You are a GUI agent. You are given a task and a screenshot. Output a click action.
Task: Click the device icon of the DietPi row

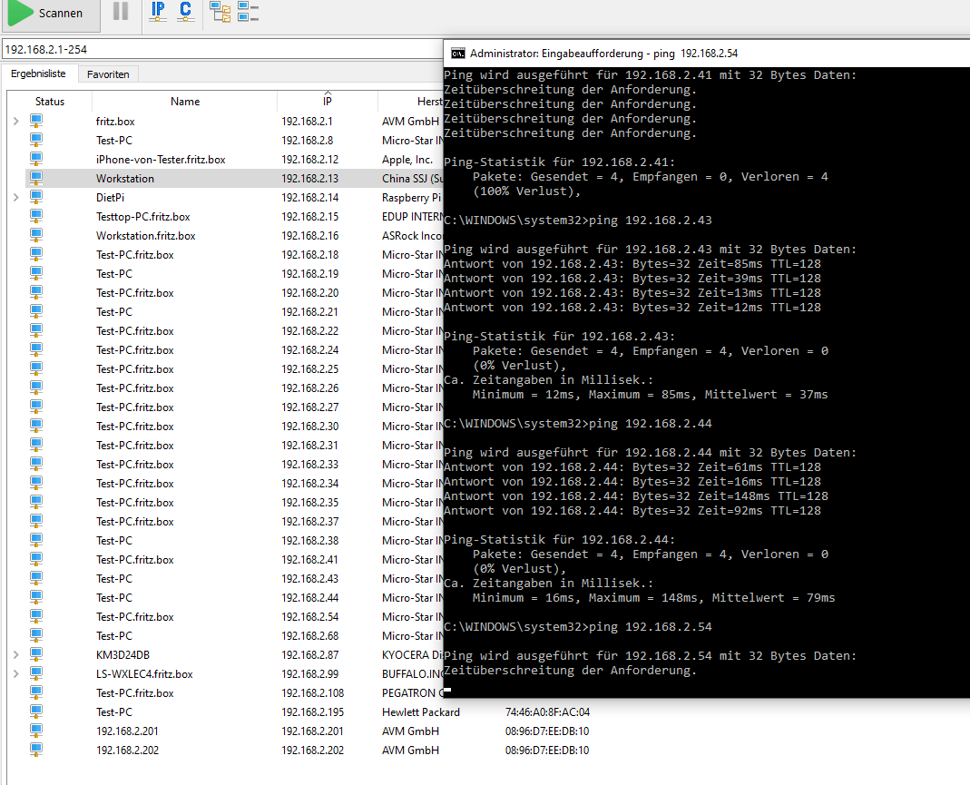pyautogui.click(x=36, y=197)
